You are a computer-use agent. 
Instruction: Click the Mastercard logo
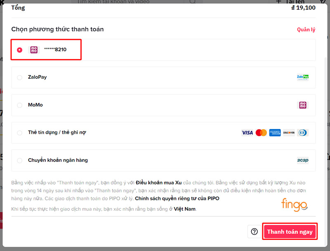click(x=261, y=133)
